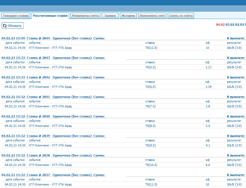Open Пополнить счёт tab

[152, 16]
